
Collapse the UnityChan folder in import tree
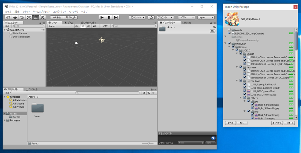(x=225, y=44)
